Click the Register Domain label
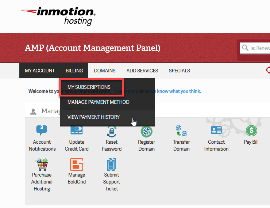This screenshot has width=270, height=208. click(x=147, y=145)
